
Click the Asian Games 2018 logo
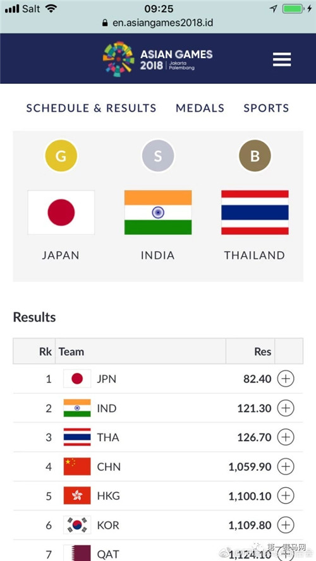tap(157, 59)
